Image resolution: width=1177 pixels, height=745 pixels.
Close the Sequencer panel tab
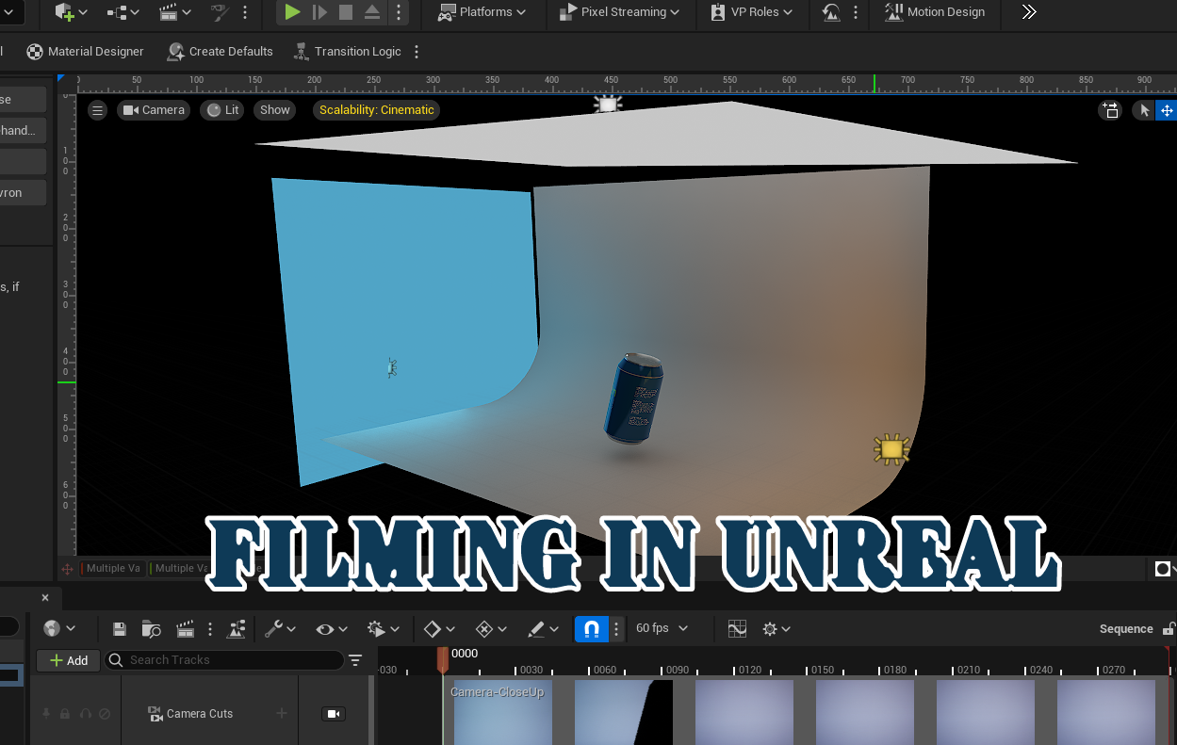44,597
